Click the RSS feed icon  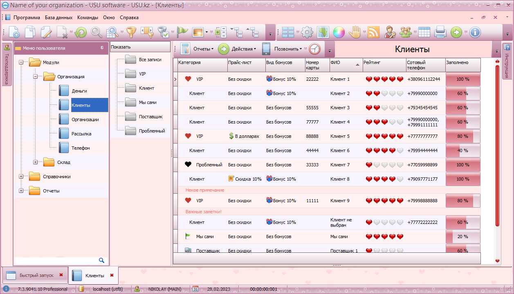click(373, 32)
